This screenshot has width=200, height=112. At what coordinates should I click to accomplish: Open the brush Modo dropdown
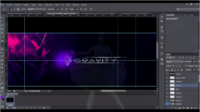click(36, 9)
